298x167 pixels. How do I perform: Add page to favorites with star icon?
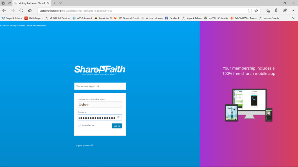(256, 11)
